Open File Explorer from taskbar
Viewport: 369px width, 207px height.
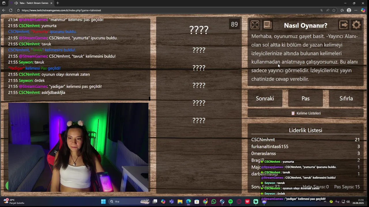(180, 202)
